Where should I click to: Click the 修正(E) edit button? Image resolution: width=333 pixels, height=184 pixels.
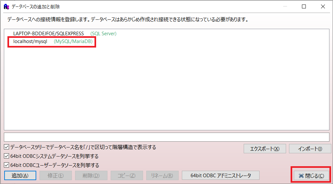pyautogui.click(x=56, y=176)
